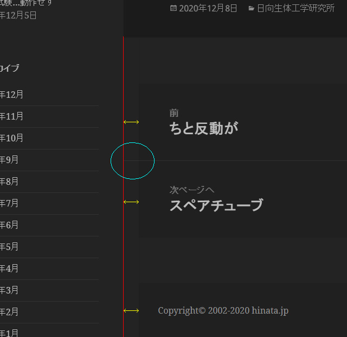Open the 9月 archive link
Image resolution: width=347 pixels, height=337 pixels.
coord(9,160)
